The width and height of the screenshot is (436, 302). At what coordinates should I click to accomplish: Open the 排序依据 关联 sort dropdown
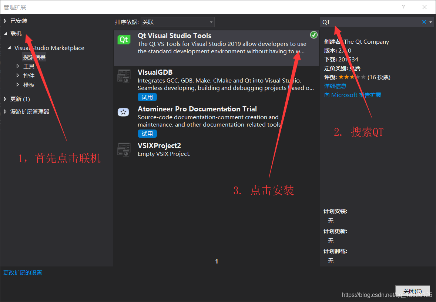[x=177, y=22]
